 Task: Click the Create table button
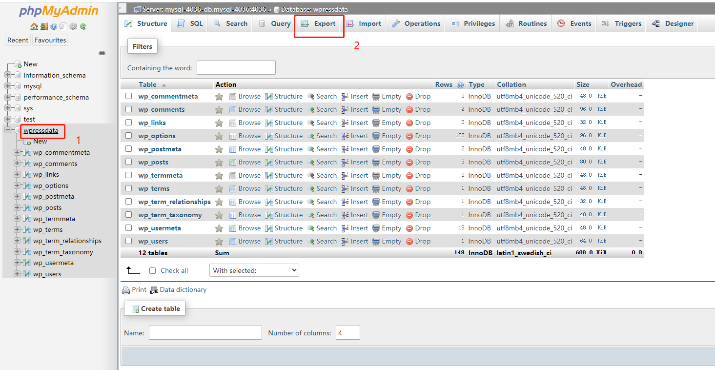pyautogui.click(x=154, y=308)
